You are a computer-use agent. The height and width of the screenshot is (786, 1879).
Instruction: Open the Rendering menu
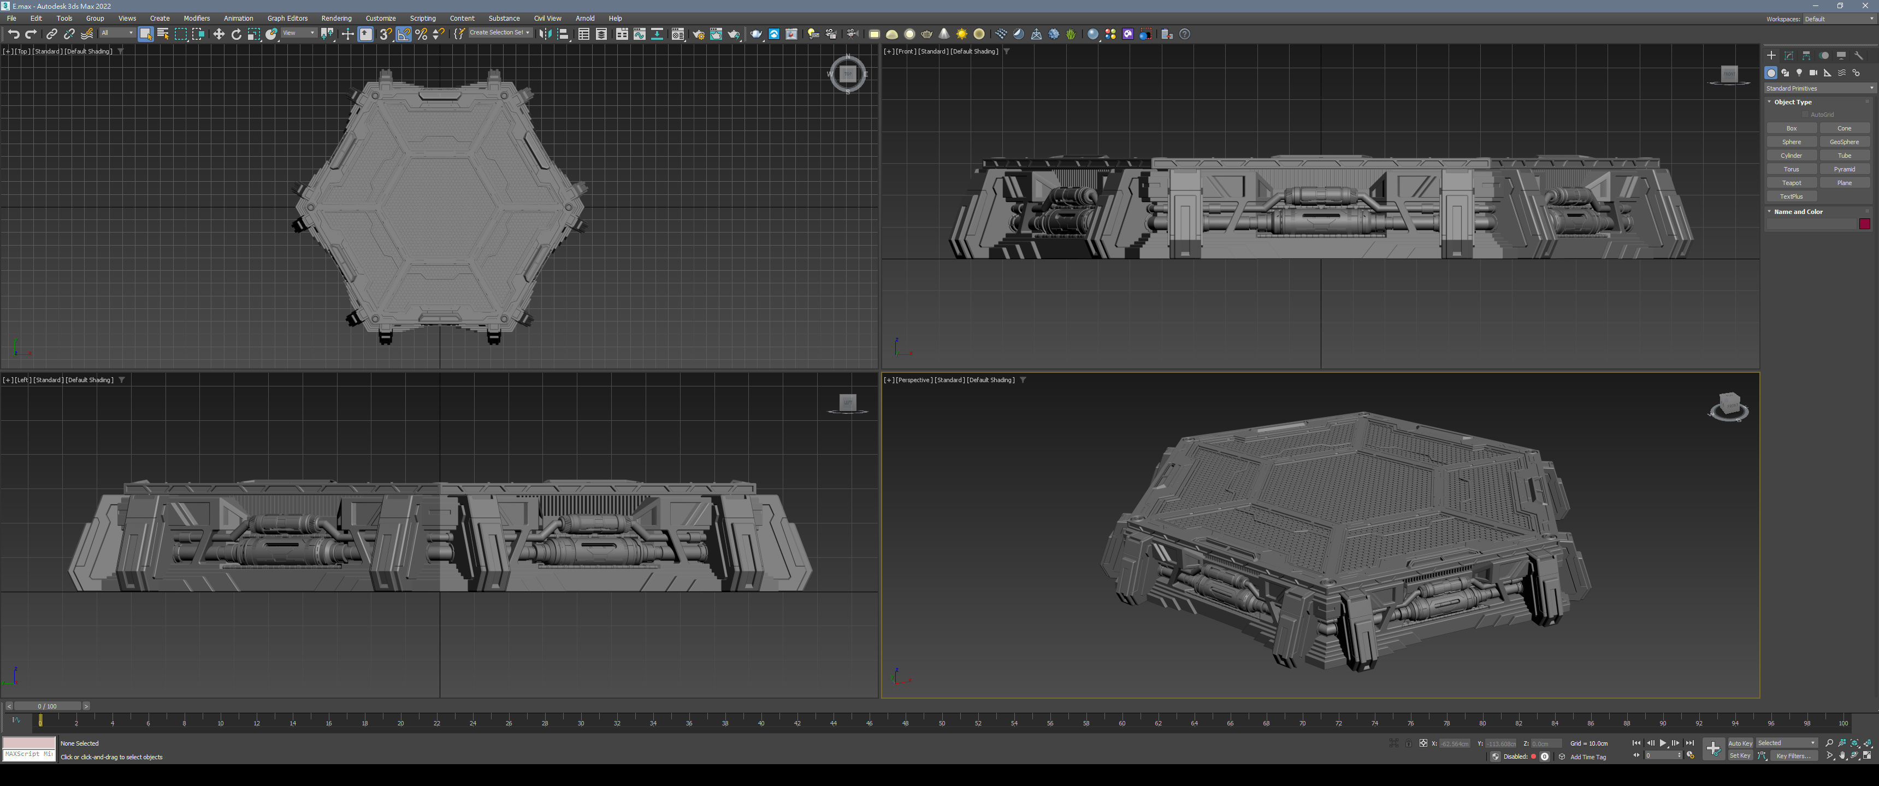tap(335, 18)
